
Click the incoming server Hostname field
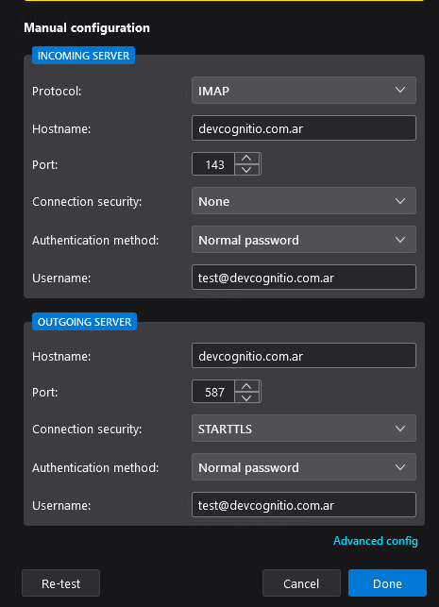304,128
